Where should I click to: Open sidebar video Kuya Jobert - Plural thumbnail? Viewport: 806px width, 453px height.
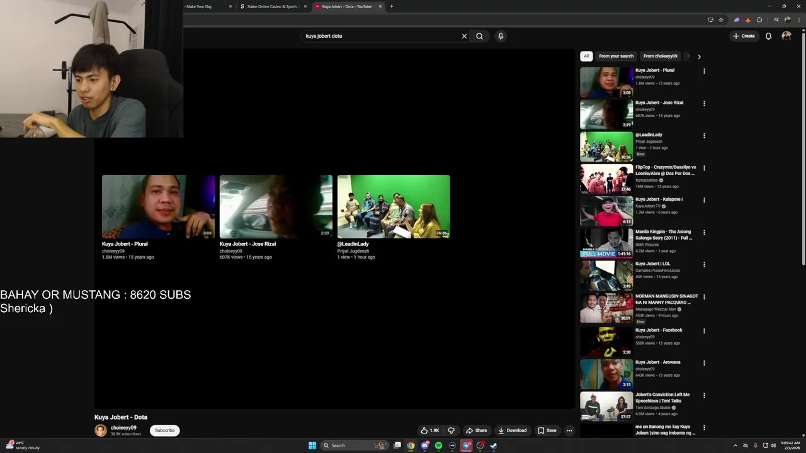(606, 82)
